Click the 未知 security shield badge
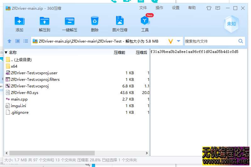 coord(231,24)
